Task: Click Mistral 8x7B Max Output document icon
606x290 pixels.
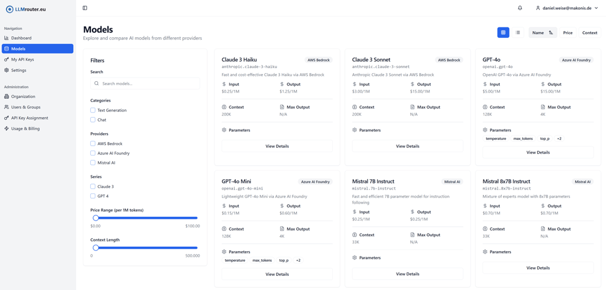Action: tap(543, 229)
